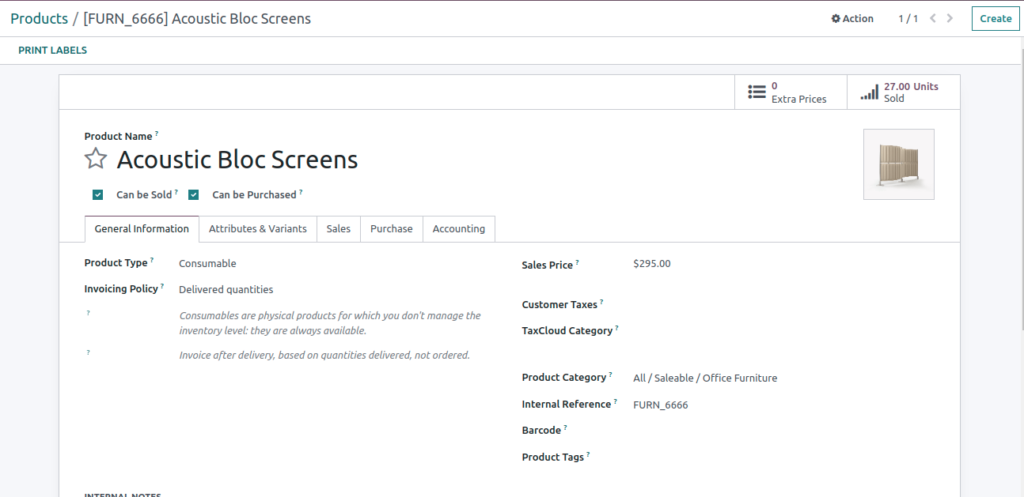This screenshot has width=1024, height=497.
Task: Switch to the Purchase tab
Action: pyautogui.click(x=391, y=229)
